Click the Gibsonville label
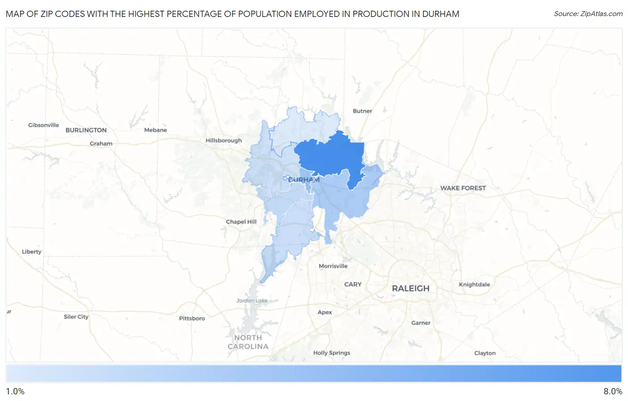 [43, 125]
